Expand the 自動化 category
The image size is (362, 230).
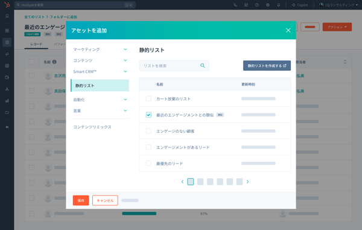pos(100,100)
